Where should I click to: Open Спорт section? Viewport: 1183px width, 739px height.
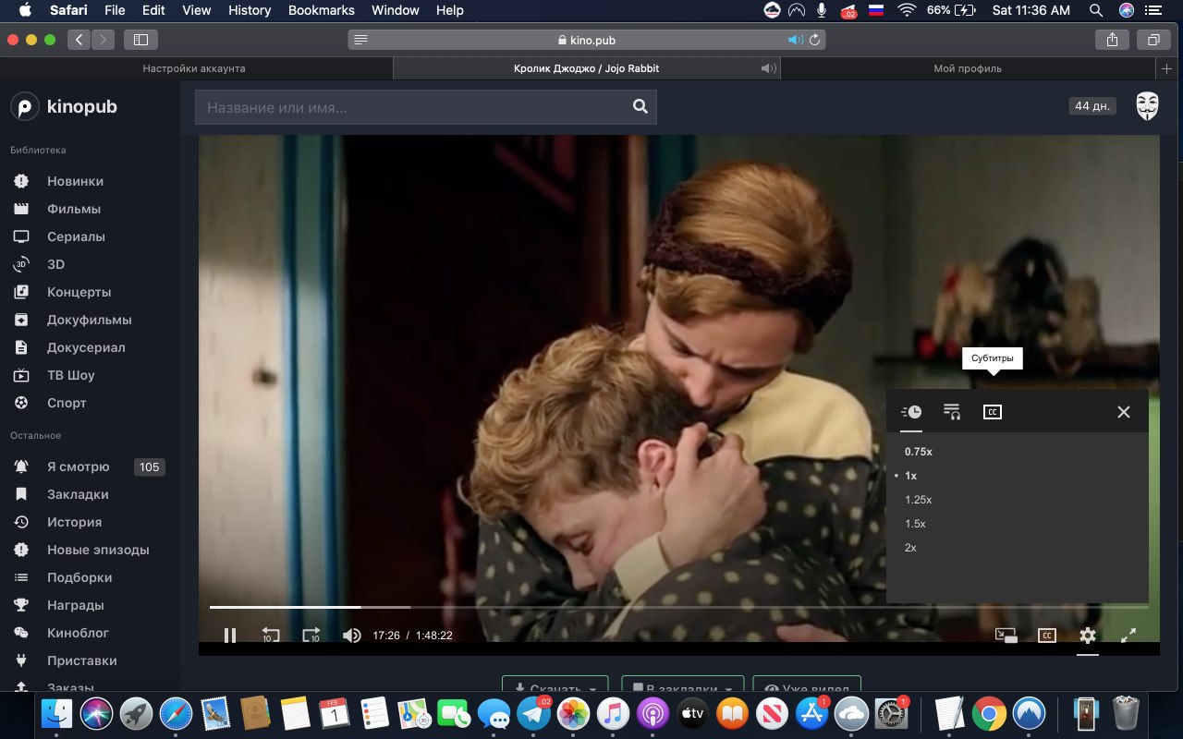67,403
